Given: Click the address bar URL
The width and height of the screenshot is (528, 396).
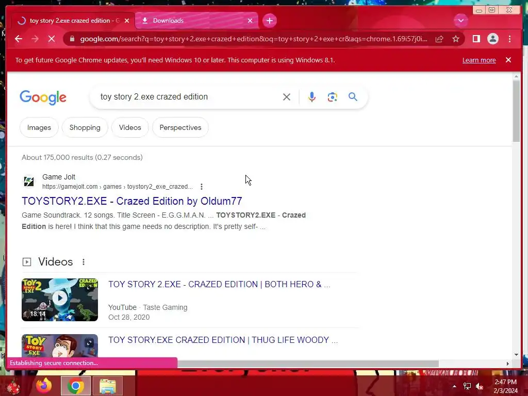Looking at the screenshot, I should tap(254, 39).
